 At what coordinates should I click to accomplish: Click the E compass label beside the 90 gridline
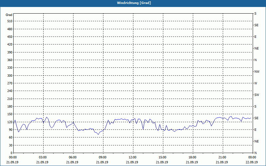point(255,129)
